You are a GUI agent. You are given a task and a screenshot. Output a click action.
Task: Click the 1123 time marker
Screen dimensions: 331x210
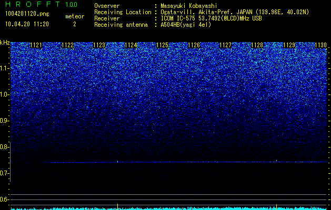point(99,45)
